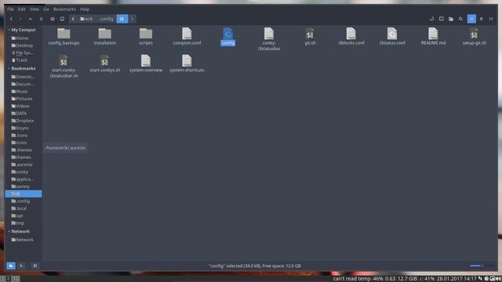Open the Downloads bookmark
The image size is (502, 282).
[24, 77]
